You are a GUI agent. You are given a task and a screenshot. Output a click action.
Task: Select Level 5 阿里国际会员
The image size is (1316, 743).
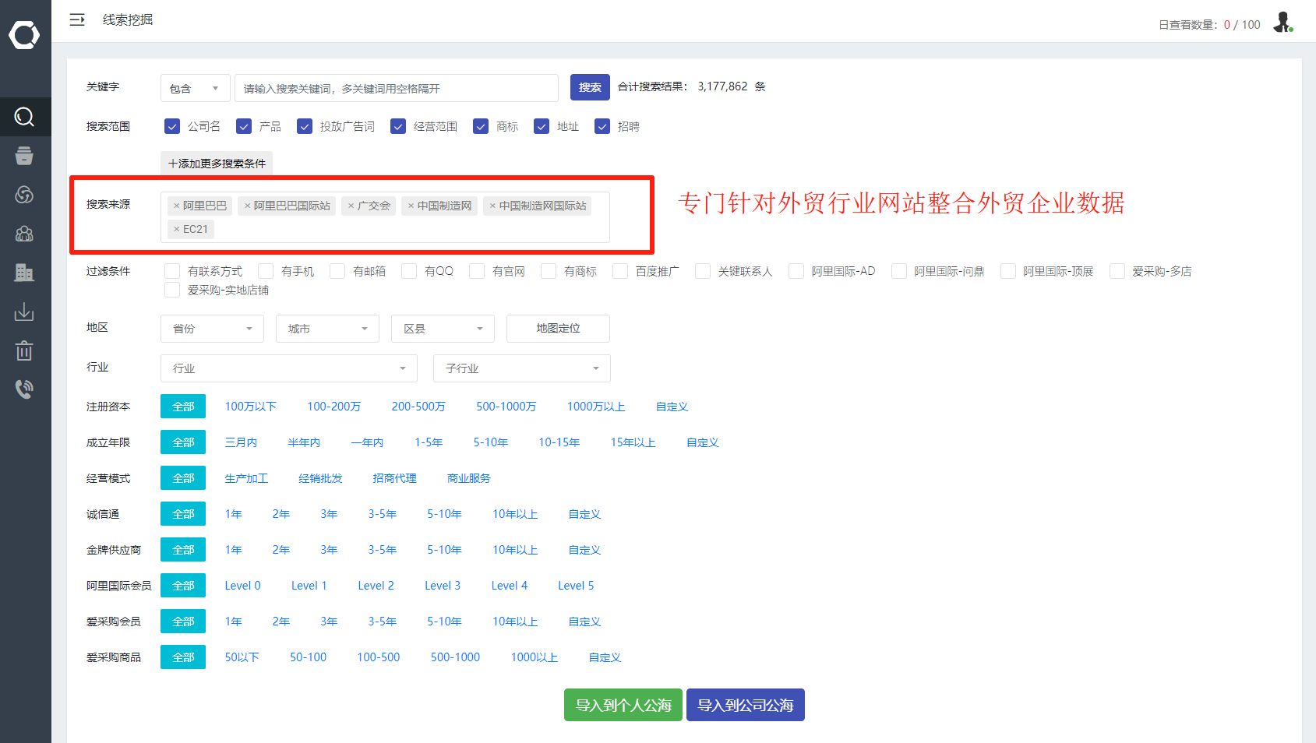tap(576, 586)
